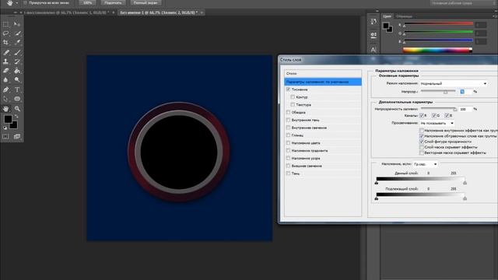Viewport: 498px width, 280px height.
Task: Switch to the Образцы (Swatches) tab
Action: click(x=404, y=16)
